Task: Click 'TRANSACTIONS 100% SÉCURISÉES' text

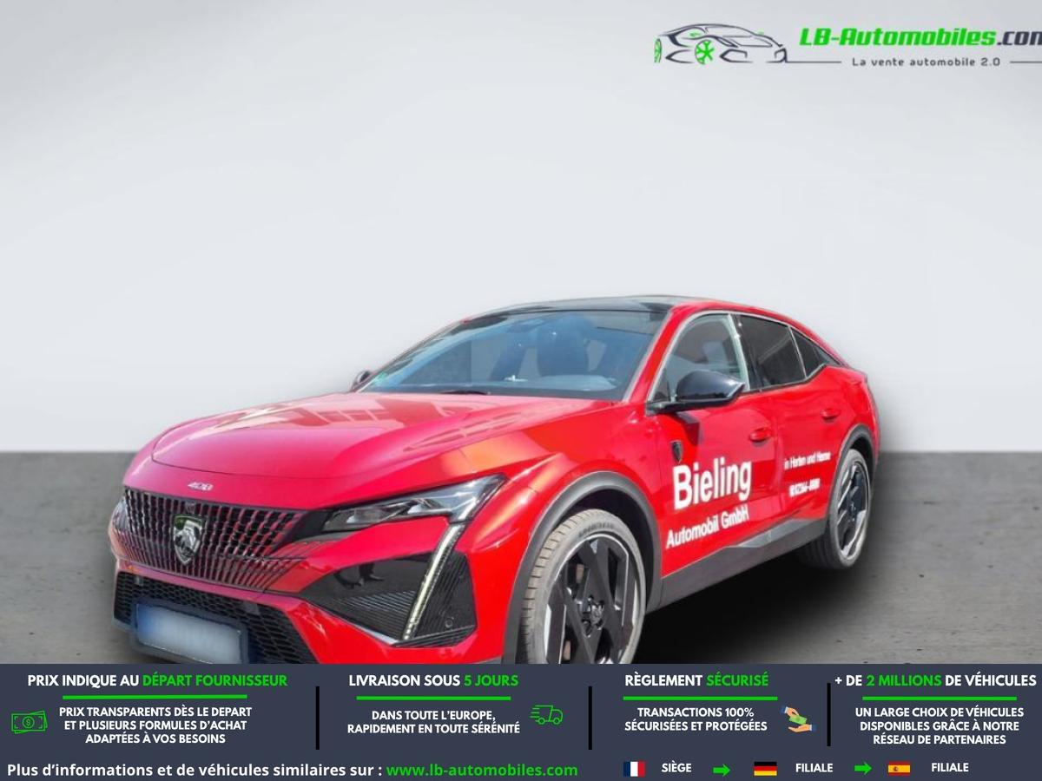Action: 696,719
